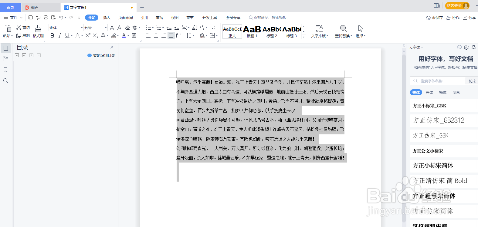This screenshot has width=478, height=227.
Task: Open the bullet list dropdown arrow
Action: [x=153, y=28]
